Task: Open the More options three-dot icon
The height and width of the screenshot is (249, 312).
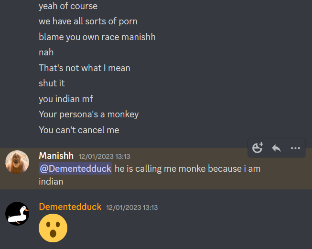Action: (x=295, y=148)
